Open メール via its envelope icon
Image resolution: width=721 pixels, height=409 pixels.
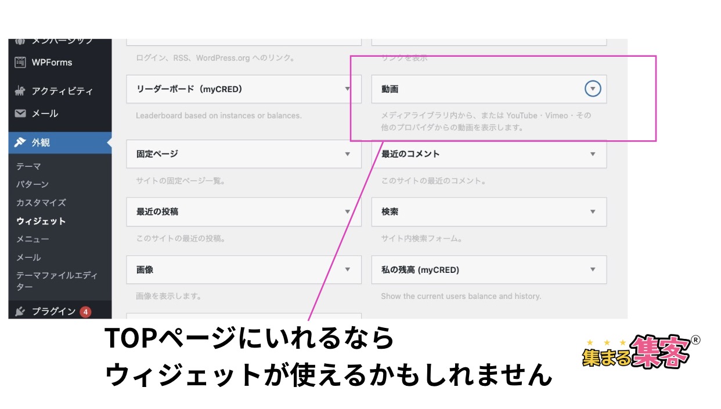pos(19,114)
